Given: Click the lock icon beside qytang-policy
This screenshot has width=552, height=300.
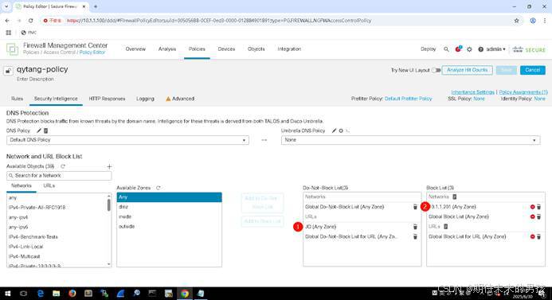Looking at the screenshot, I should point(8,71).
